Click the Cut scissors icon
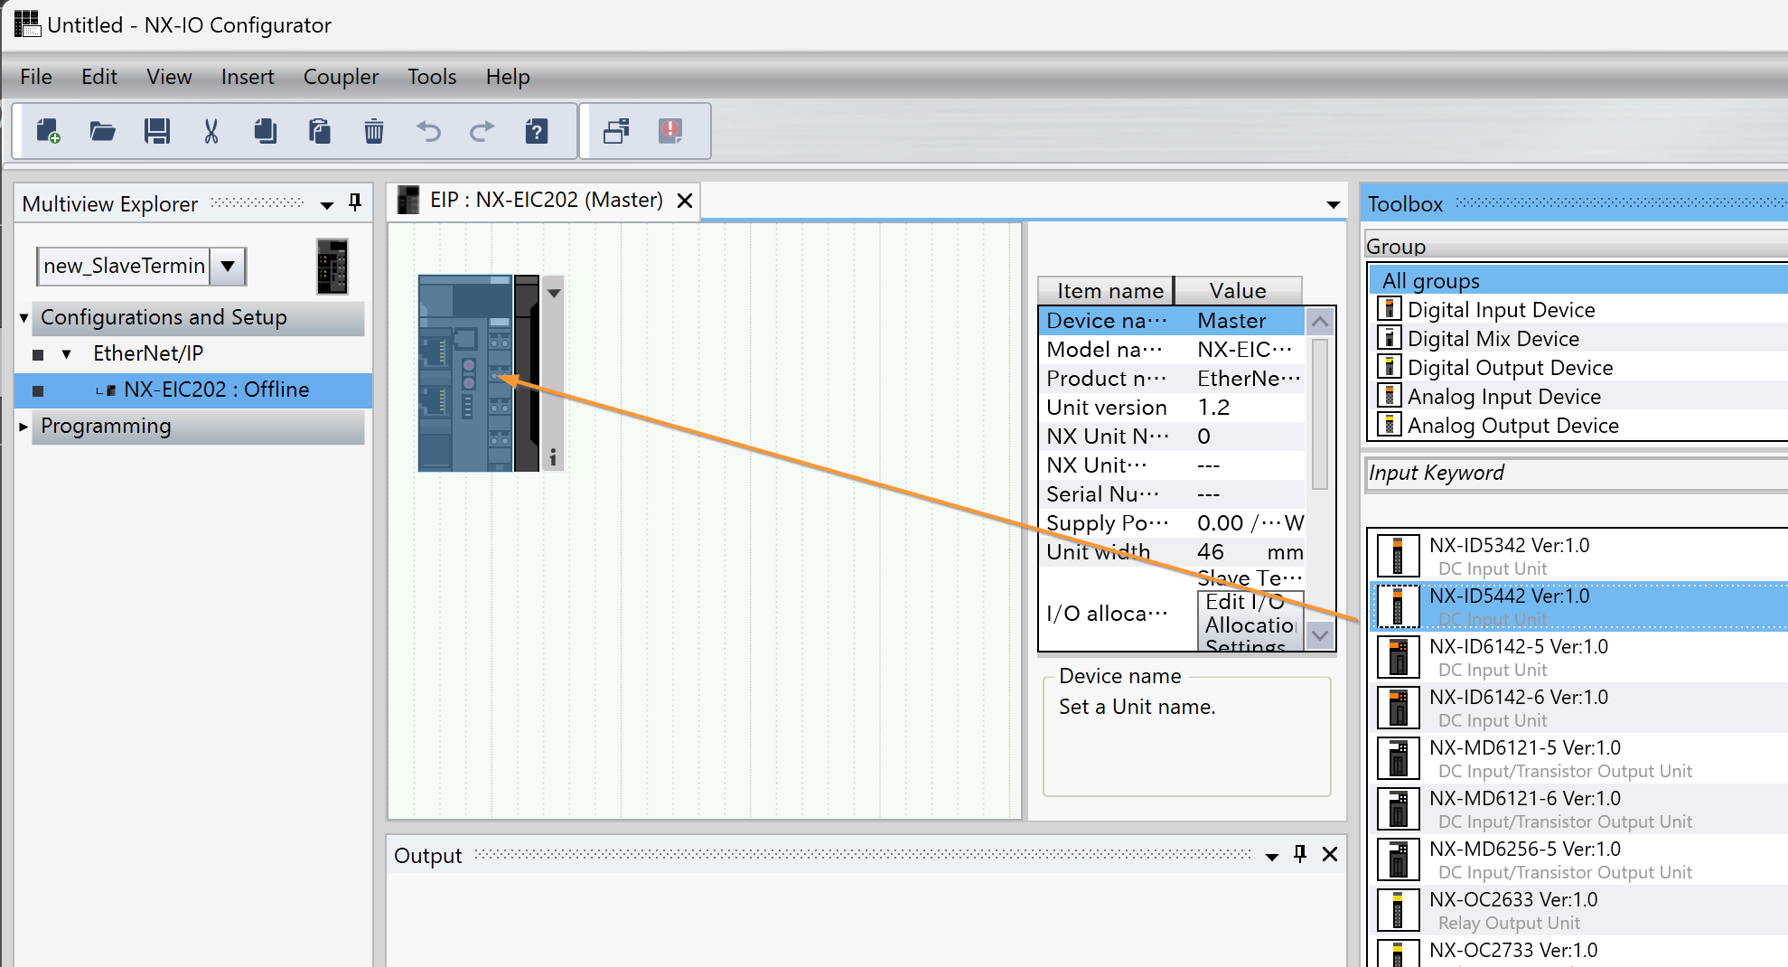Screen dimensions: 1788x967 [x=211, y=132]
